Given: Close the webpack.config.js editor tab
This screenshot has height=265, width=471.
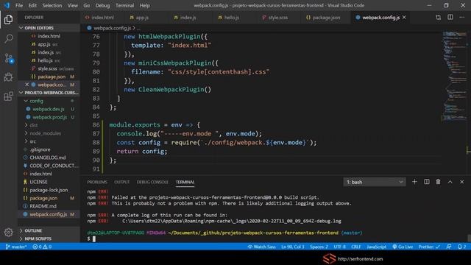Looking at the screenshot, I should [404, 18].
